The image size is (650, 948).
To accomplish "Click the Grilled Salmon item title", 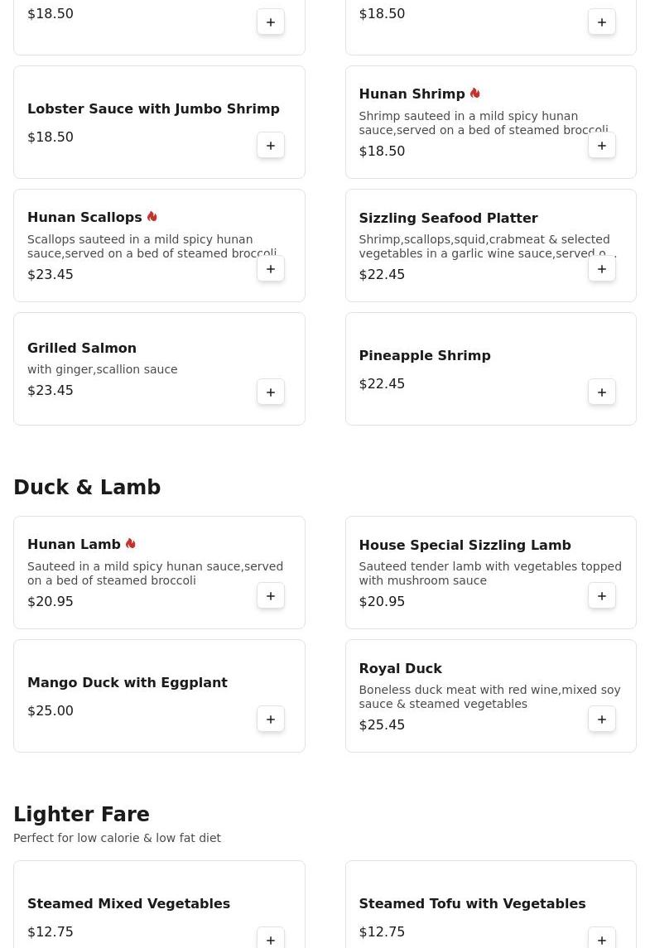I will [x=82, y=348].
